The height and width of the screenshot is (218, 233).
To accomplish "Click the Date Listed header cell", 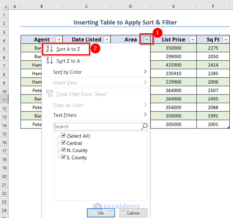I will coord(87,40).
